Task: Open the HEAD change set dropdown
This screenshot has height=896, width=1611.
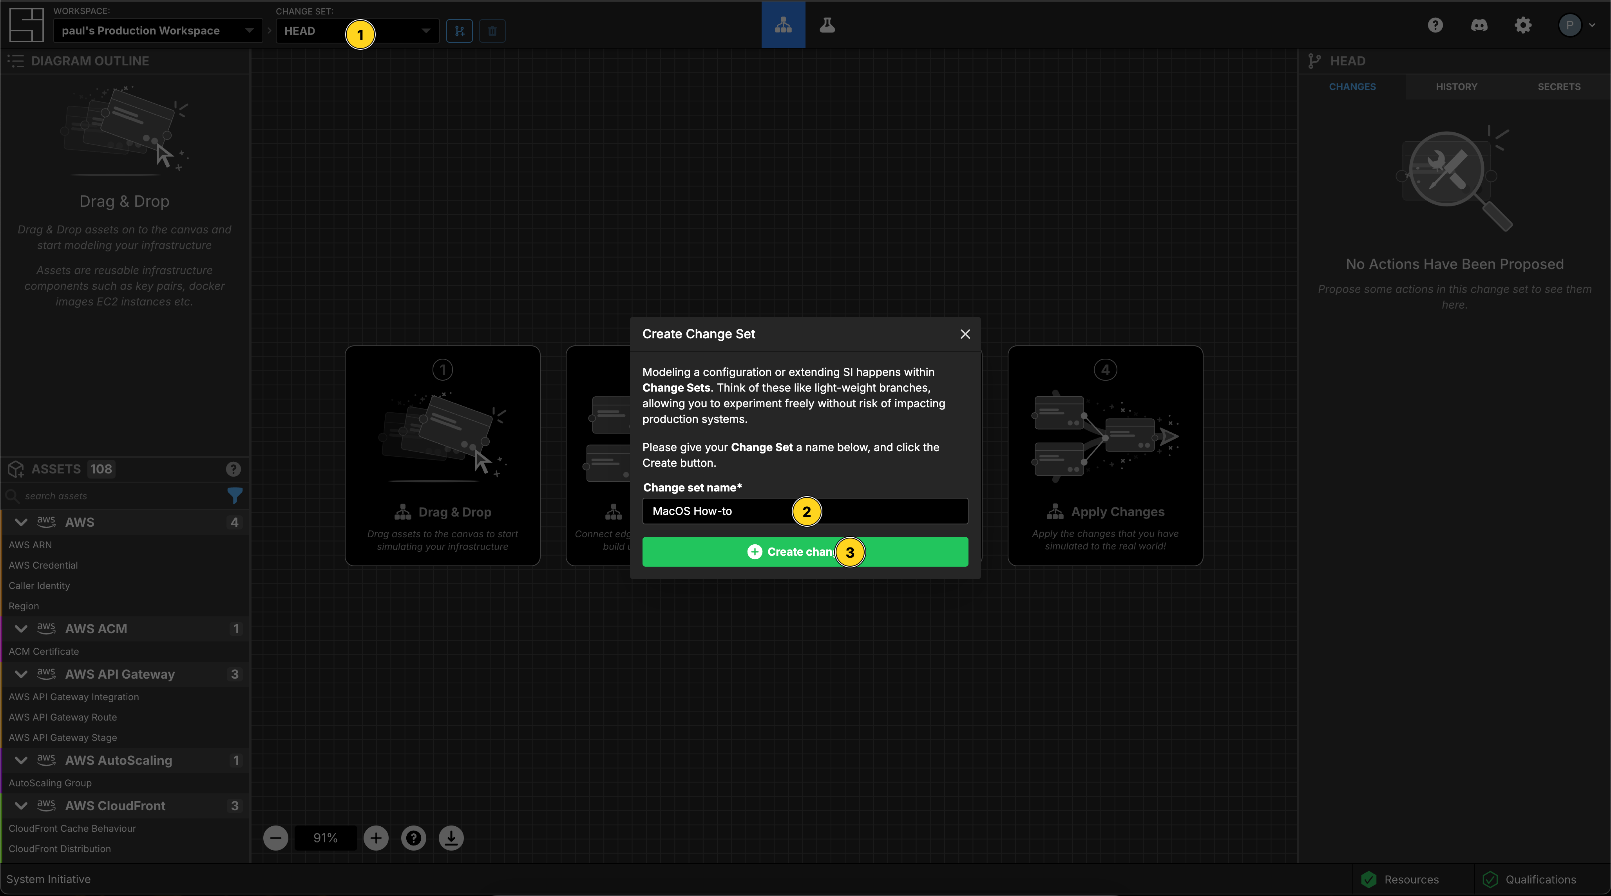Action: point(357,31)
